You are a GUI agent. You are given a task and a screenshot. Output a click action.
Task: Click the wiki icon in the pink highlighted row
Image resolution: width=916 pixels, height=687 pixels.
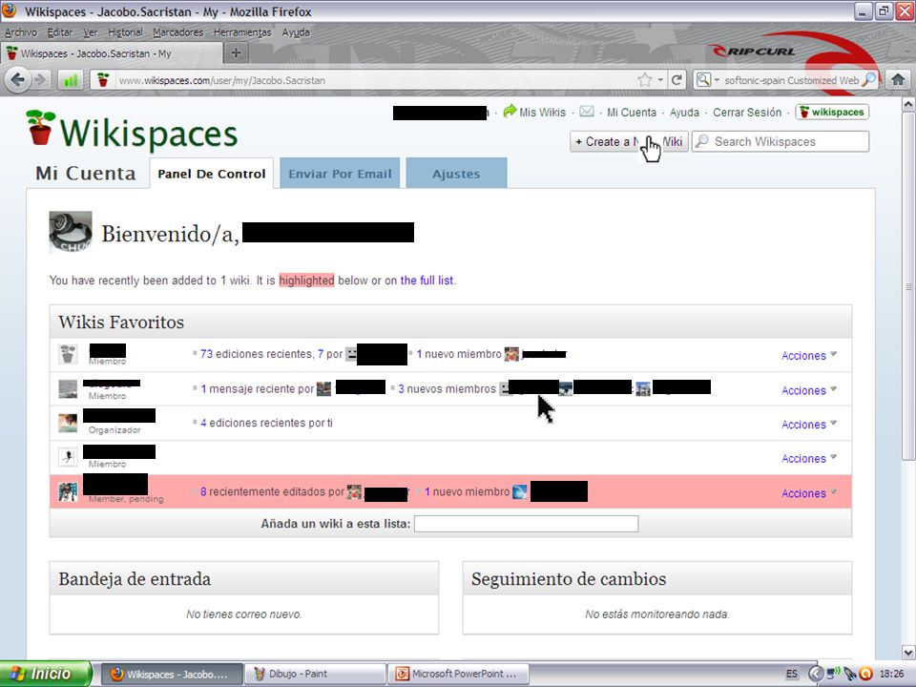point(68,492)
